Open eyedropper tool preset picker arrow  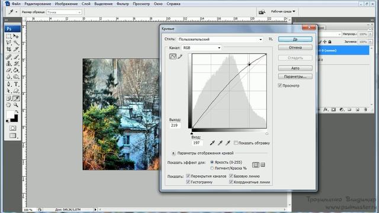(17, 12)
